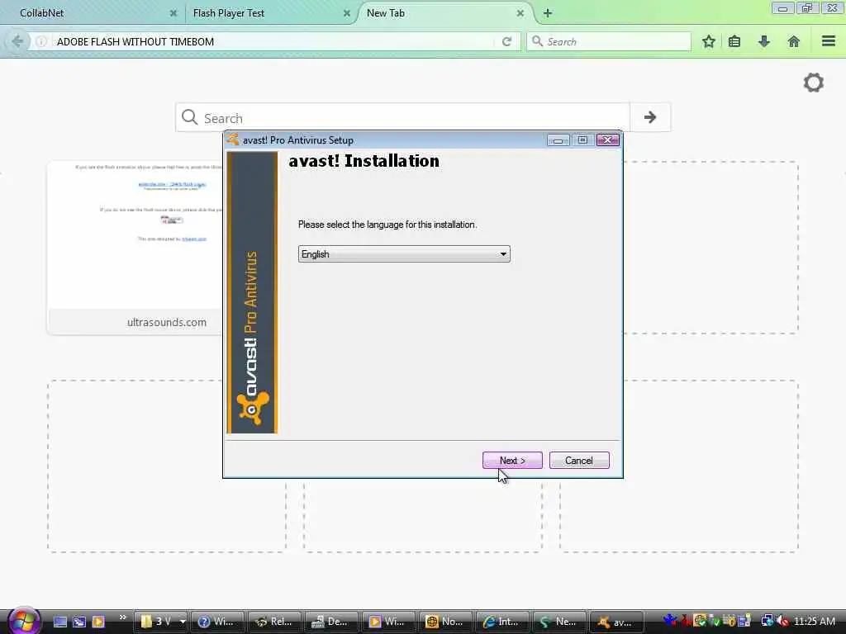Go to home page icon
846x634 pixels.
click(794, 41)
